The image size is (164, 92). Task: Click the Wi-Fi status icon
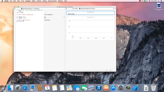[x=142, y=1]
